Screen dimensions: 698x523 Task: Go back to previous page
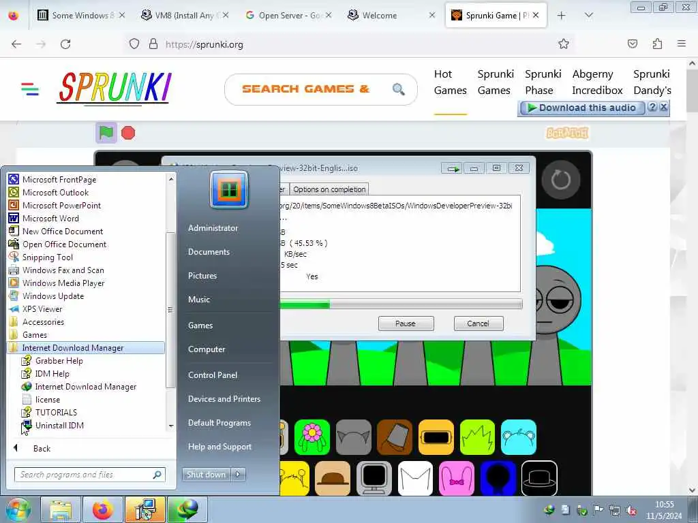point(16,44)
